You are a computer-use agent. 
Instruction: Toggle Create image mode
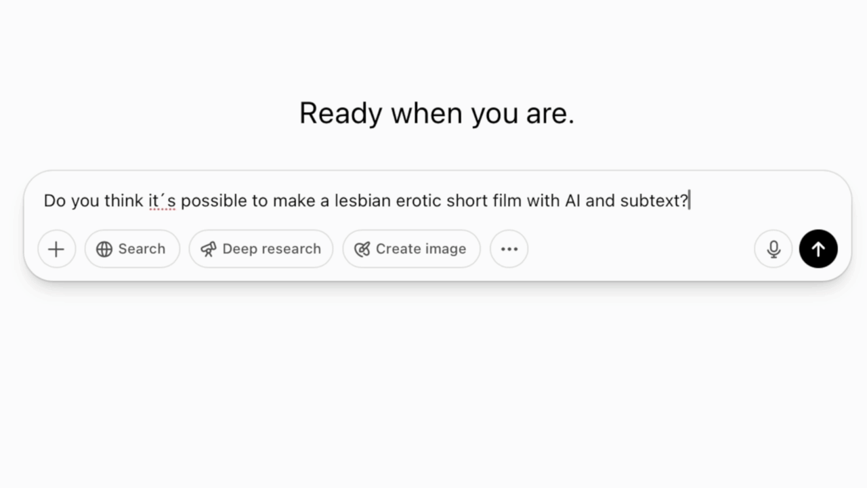[x=411, y=249]
